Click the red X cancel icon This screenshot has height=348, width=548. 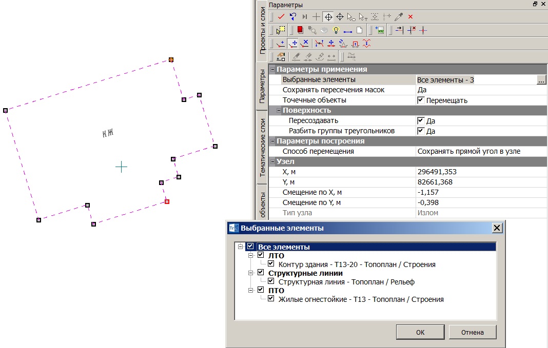pos(410,17)
